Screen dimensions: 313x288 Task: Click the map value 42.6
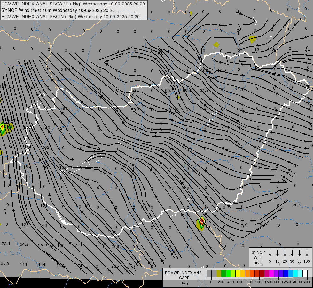pyautogui.click(x=221, y=70)
